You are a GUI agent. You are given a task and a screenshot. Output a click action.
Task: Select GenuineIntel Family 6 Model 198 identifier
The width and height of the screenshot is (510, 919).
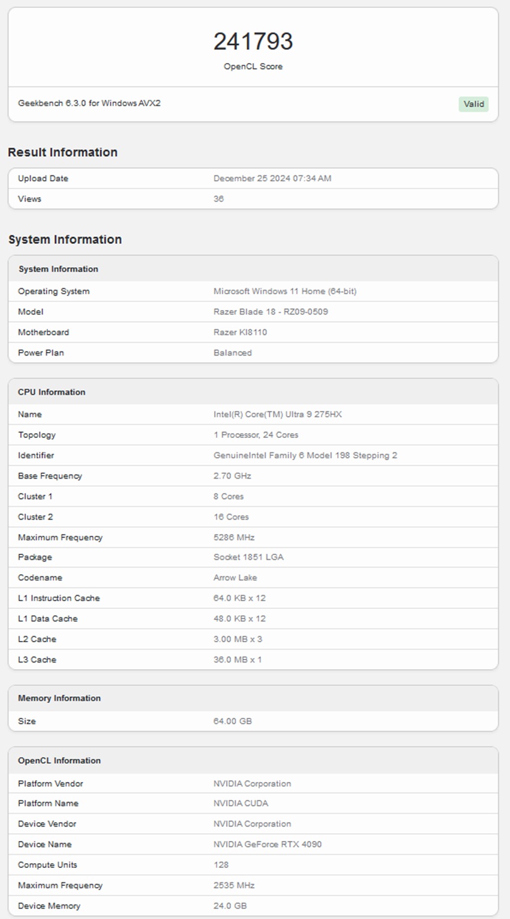point(305,455)
